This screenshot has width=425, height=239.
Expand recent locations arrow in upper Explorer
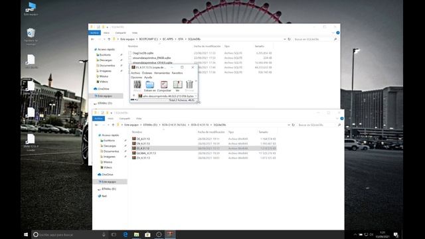[104, 39]
